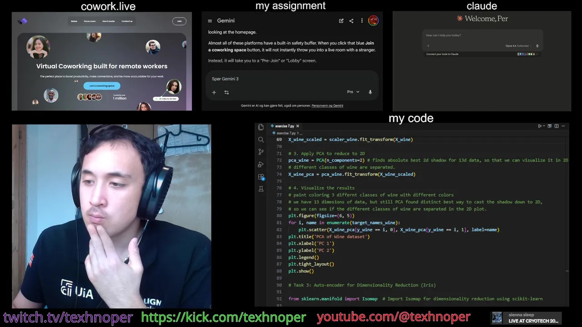Open the Pro model dropdown in Gemini
582x327 pixels.
353,92
